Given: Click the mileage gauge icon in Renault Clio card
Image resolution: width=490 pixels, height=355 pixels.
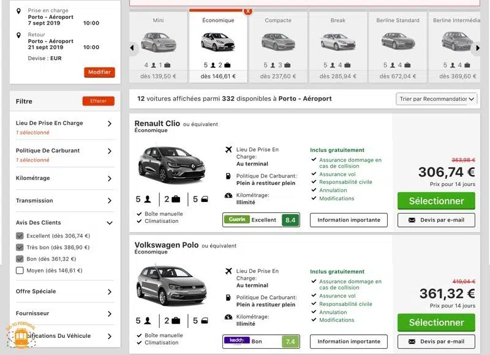Looking at the screenshot, I should (x=228, y=195).
